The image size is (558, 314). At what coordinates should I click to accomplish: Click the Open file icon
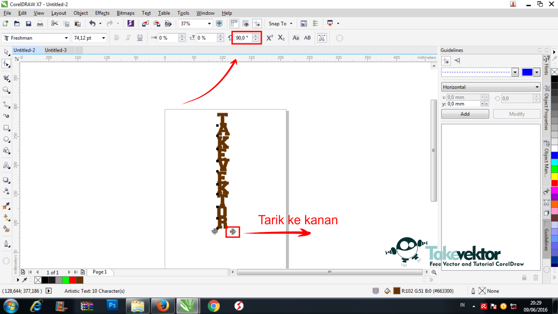tap(17, 24)
